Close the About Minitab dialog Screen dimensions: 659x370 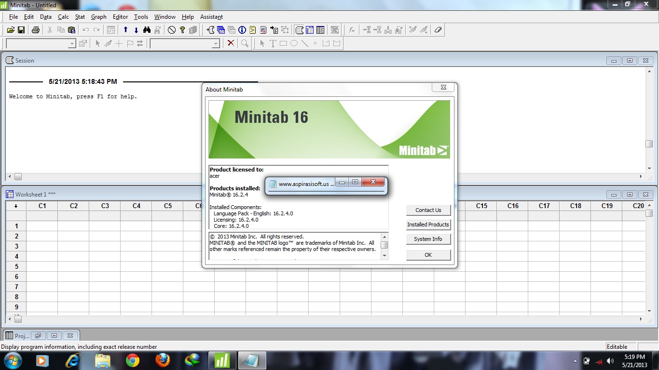[x=443, y=87]
